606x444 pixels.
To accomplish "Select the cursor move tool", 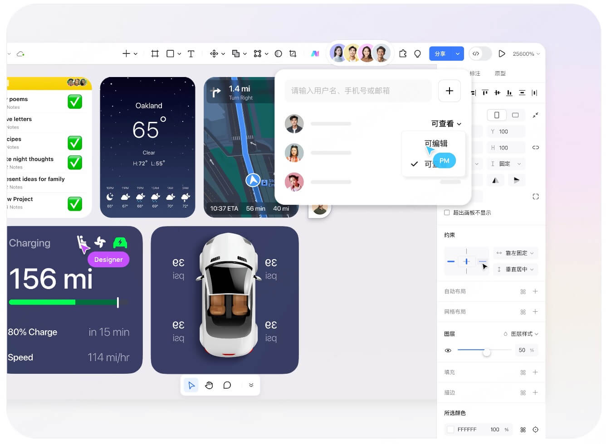I will pyautogui.click(x=191, y=385).
